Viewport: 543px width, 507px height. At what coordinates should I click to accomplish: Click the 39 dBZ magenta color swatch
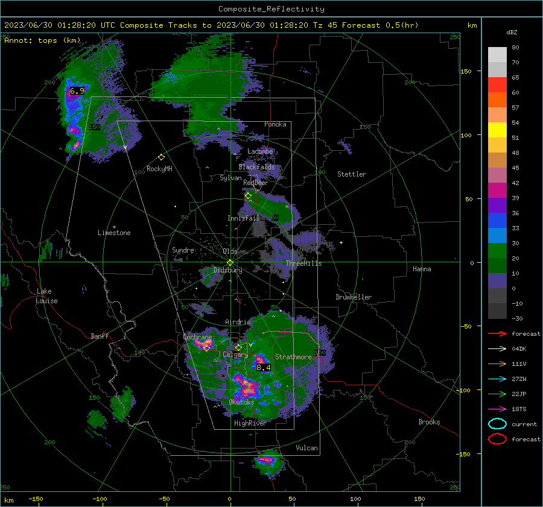coord(497,190)
